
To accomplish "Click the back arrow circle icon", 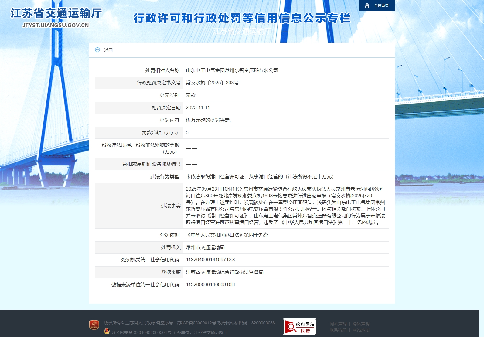I will (97, 50).
